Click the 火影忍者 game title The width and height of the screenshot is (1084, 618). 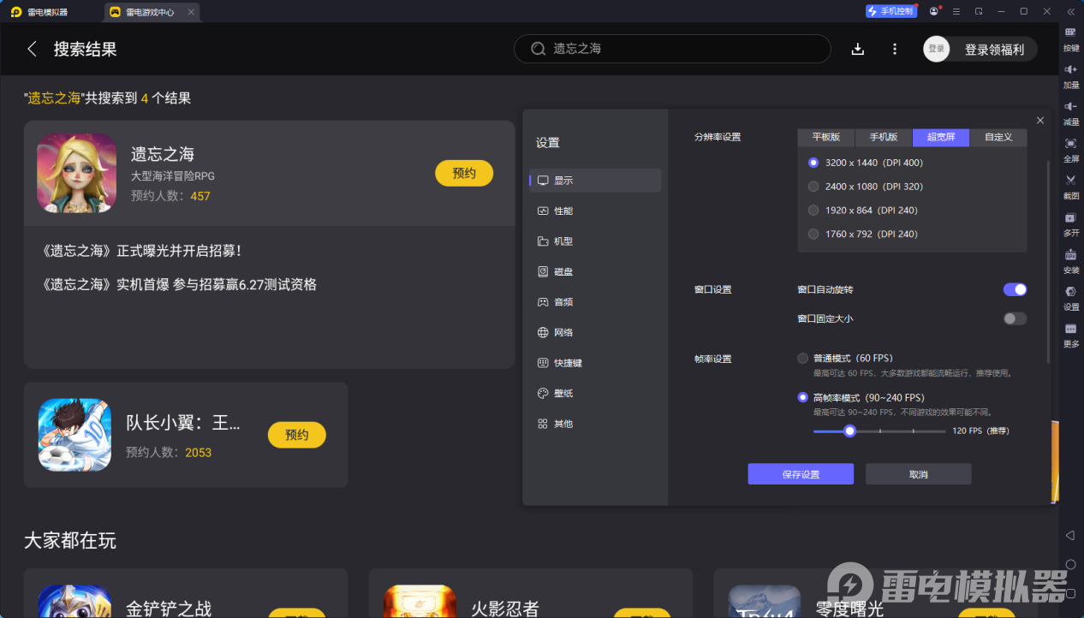[505, 609]
